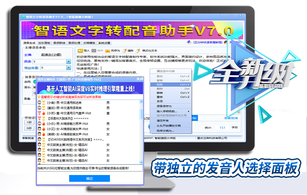Select voice (小南)-男-中文通用叙述类
307x195 pixels.
64,103
